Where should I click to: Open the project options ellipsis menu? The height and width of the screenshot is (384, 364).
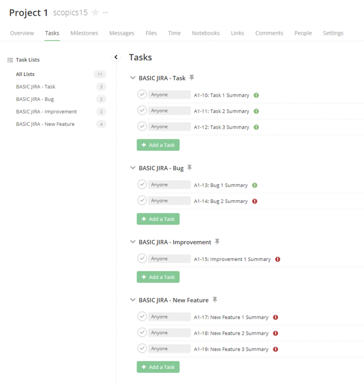tap(105, 13)
